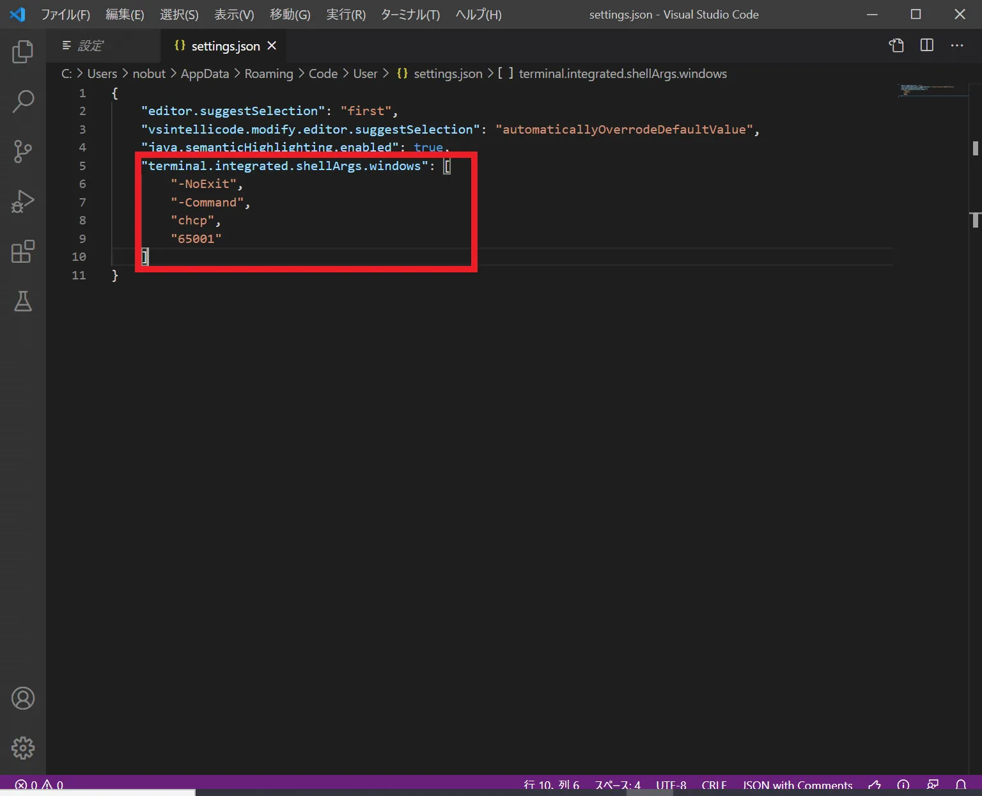
Task: Open the Manage gear menu
Action: coord(23,747)
